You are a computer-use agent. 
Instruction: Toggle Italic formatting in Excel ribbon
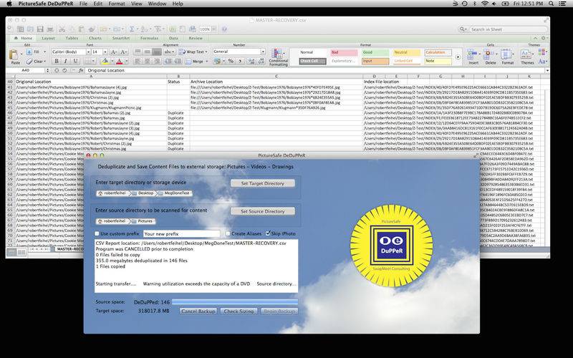coord(66,61)
